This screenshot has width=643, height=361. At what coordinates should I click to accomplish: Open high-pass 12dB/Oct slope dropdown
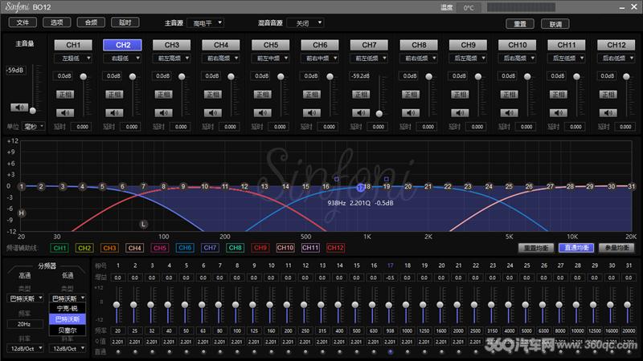pos(25,348)
